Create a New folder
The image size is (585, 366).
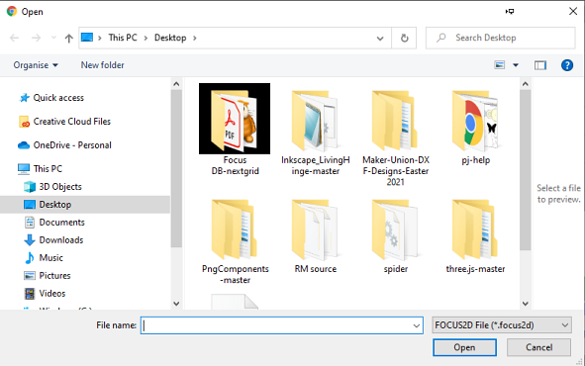coord(102,65)
